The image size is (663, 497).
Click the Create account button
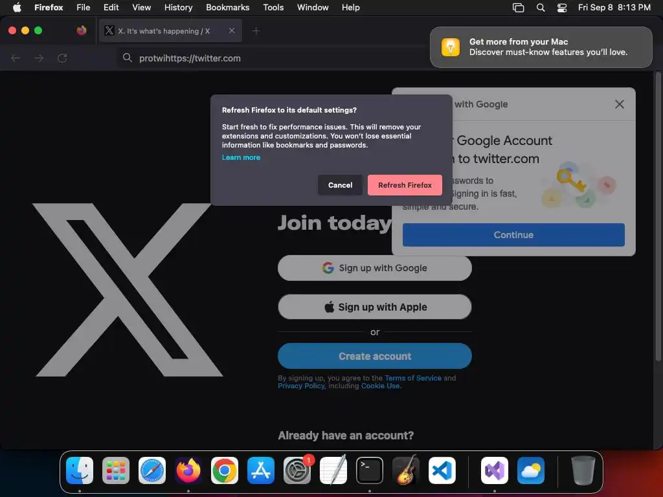point(375,356)
